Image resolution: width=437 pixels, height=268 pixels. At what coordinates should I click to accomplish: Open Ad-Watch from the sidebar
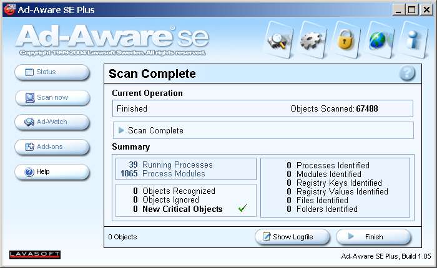52,122
